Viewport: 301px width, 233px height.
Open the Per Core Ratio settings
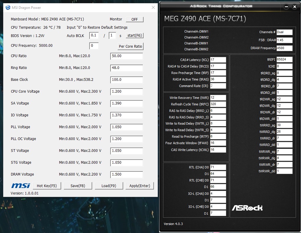point(130,46)
